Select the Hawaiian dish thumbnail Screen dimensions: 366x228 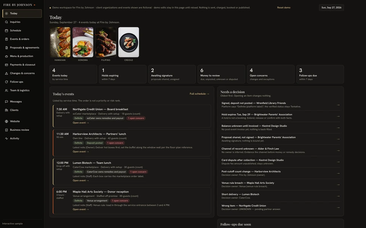60,42
